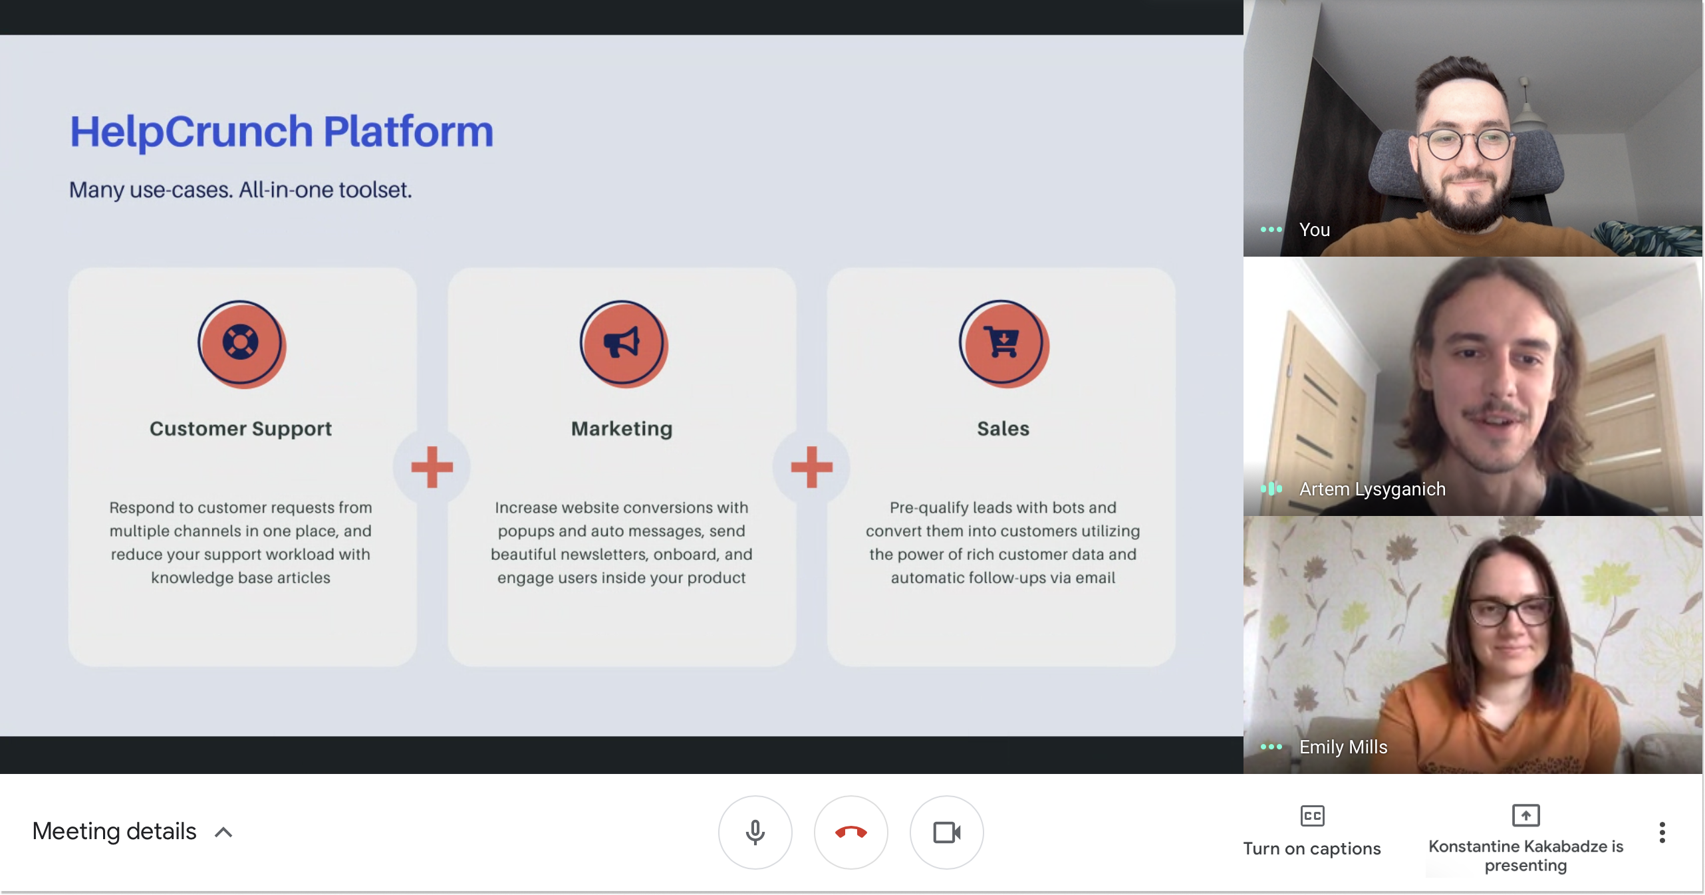This screenshot has height=895, width=1705.
Task: Select Artem Lysyganich's video tile
Action: click(x=1472, y=386)
